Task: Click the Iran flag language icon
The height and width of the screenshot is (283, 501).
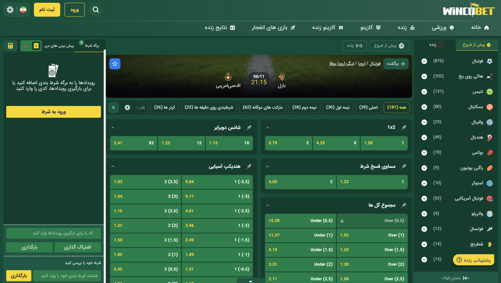Action: click(x=23, y=9)
